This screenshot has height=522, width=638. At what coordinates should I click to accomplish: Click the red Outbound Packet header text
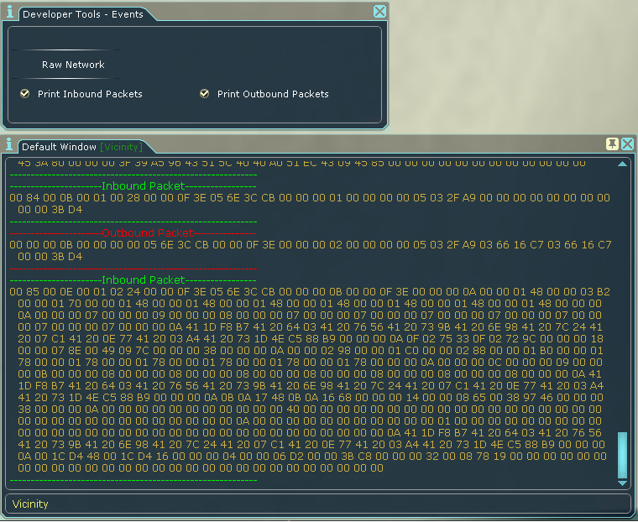click(147, 233)
